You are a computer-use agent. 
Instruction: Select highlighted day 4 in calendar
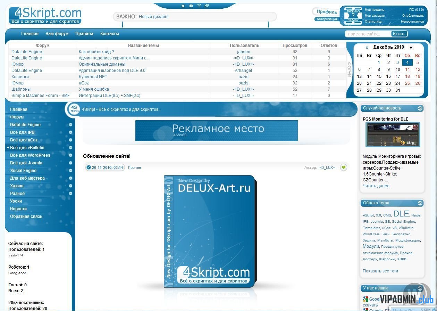pos(407,63)
